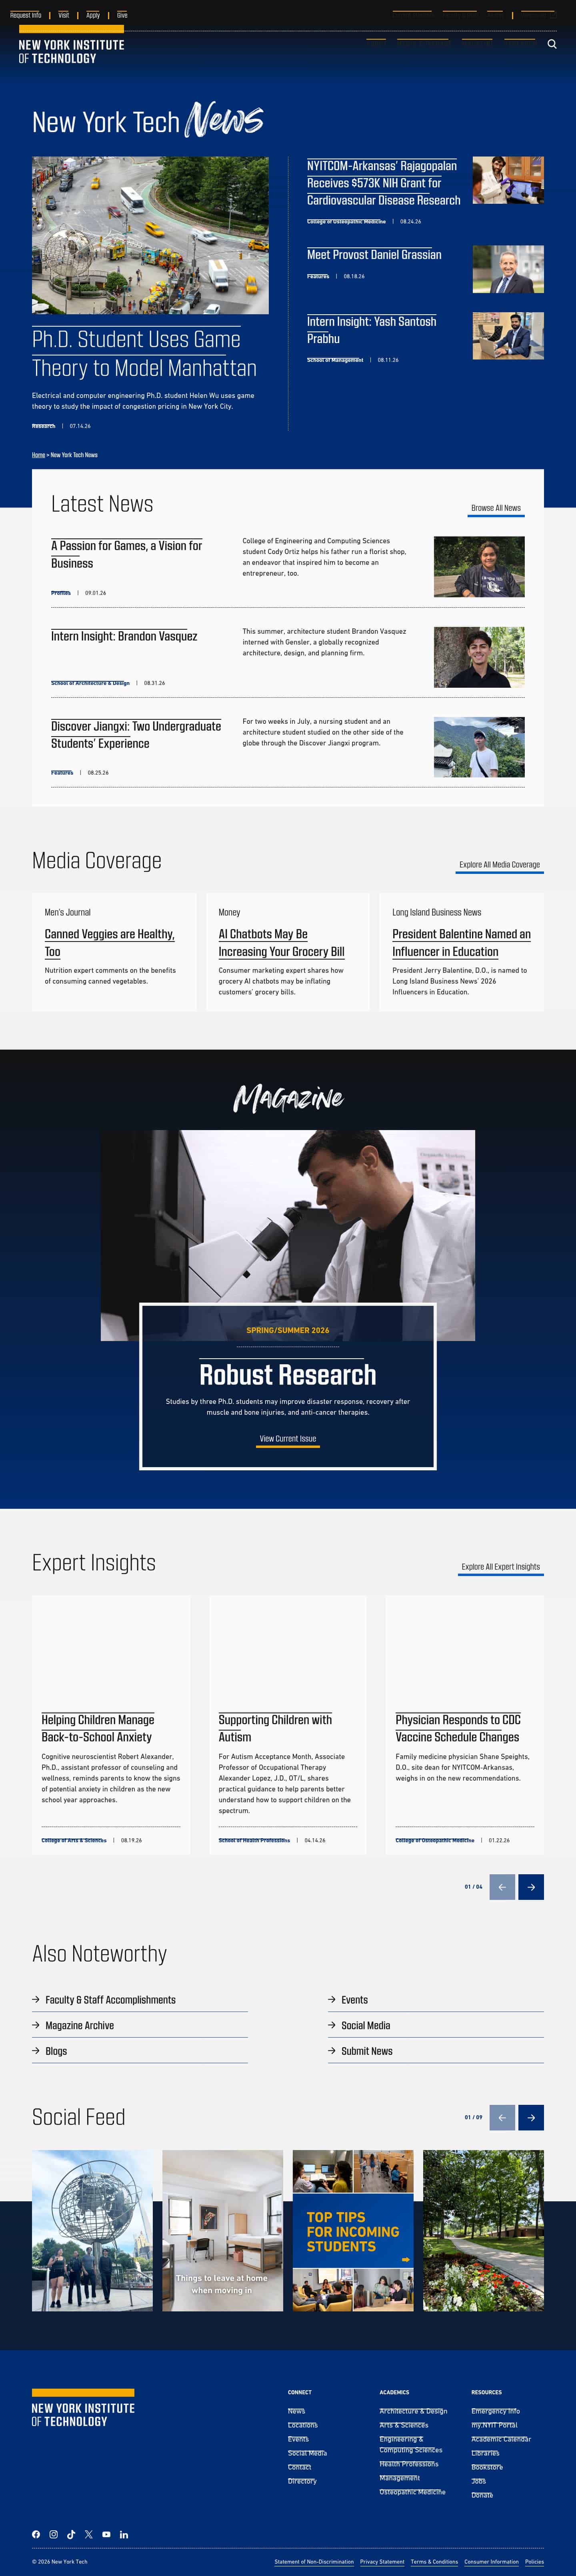Click Academic Calendar footer link
Screen dimensions: 576x2576
(x=501, y=2439)
